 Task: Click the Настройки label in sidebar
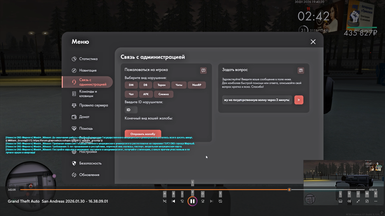point(88,152)
